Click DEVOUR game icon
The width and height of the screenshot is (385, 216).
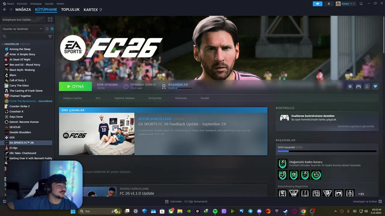pos(7,127)
